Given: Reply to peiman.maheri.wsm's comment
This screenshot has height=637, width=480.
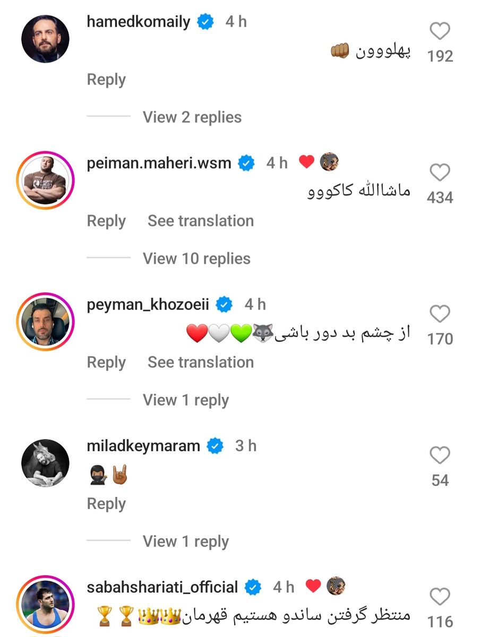Looking at the screenshot, I should point(106,221).
